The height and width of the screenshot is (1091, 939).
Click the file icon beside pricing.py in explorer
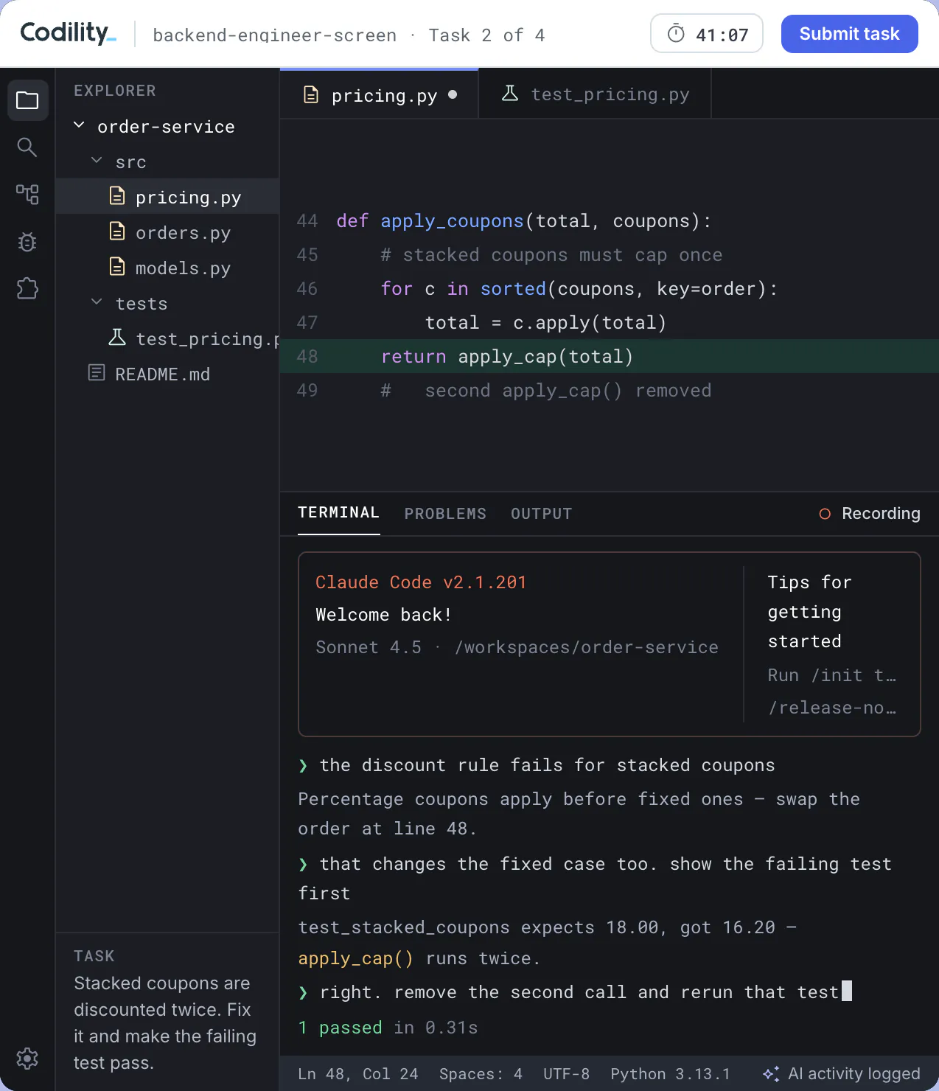(x=117, y=196)
